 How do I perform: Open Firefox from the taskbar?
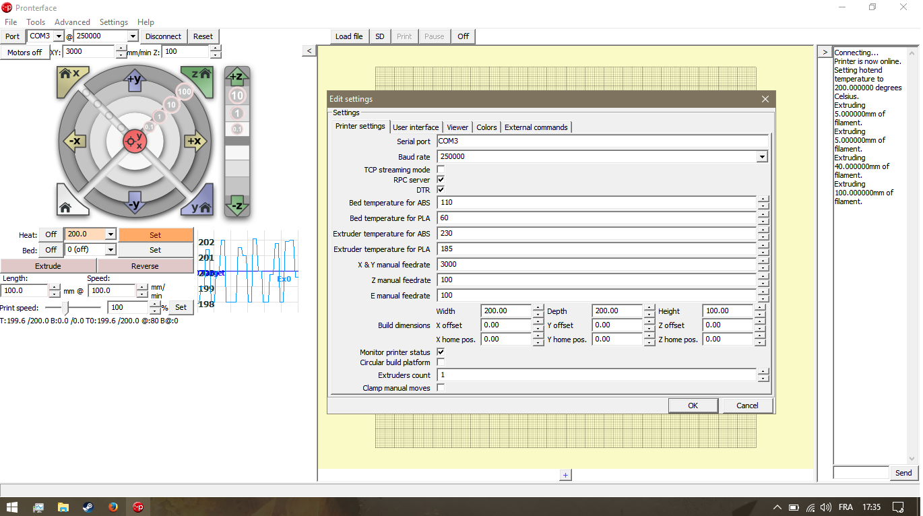click(113, 507)
